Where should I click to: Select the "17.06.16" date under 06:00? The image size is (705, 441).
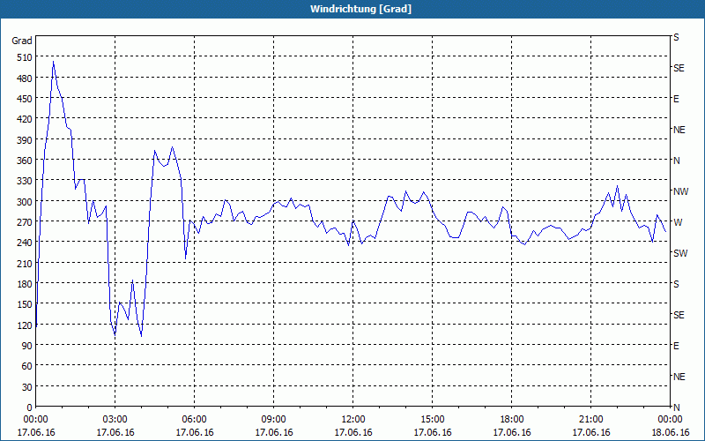tap(194, 433)
